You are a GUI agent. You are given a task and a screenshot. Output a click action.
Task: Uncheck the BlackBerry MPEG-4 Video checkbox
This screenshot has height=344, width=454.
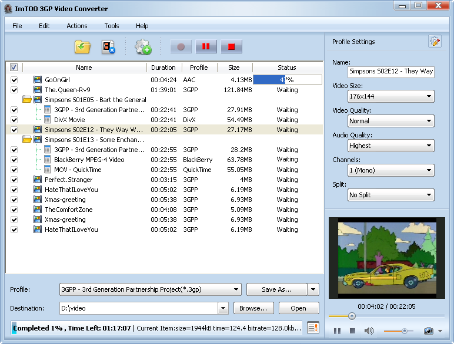tap(14, 160)
